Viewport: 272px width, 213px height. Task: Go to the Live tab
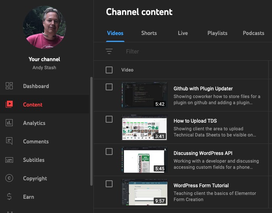[x=183, y=33]
